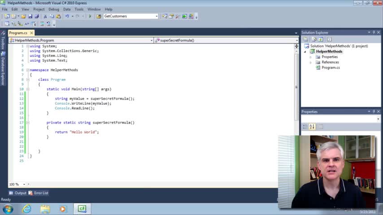Open the File menu
The width and height of the screenshot is (383, 215).
pos(4,9)
